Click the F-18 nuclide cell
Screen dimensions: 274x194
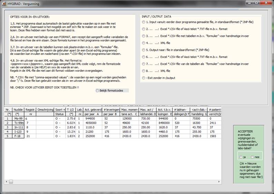click(x=18, y=136)
